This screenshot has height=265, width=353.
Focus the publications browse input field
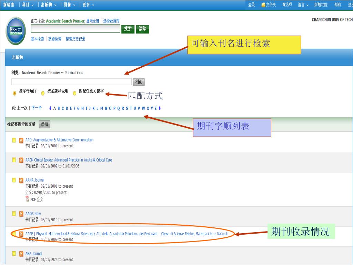point(72,81)
